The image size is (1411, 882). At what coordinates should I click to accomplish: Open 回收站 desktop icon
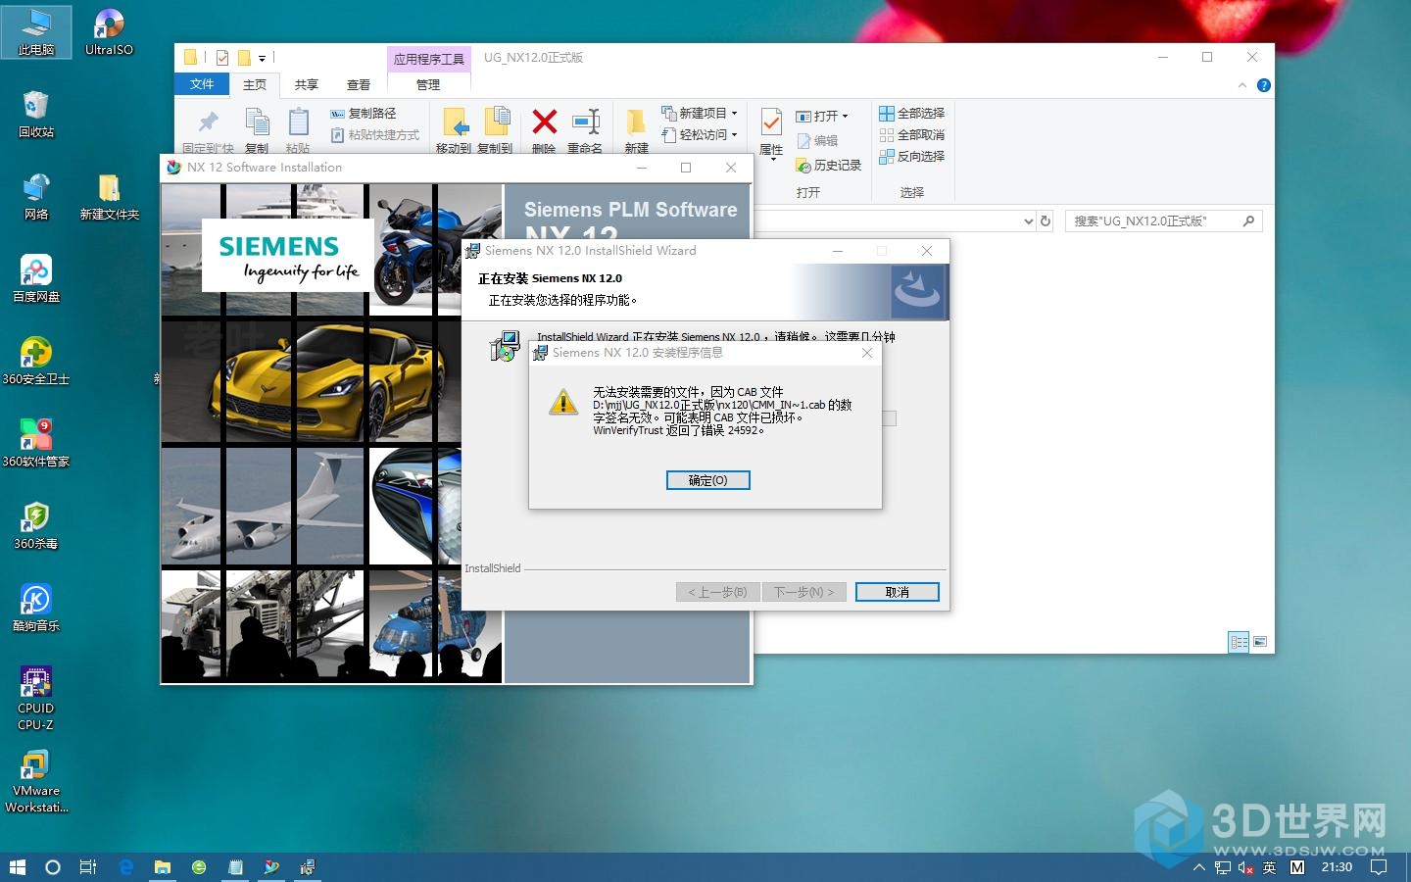click(x=35, y=115)
